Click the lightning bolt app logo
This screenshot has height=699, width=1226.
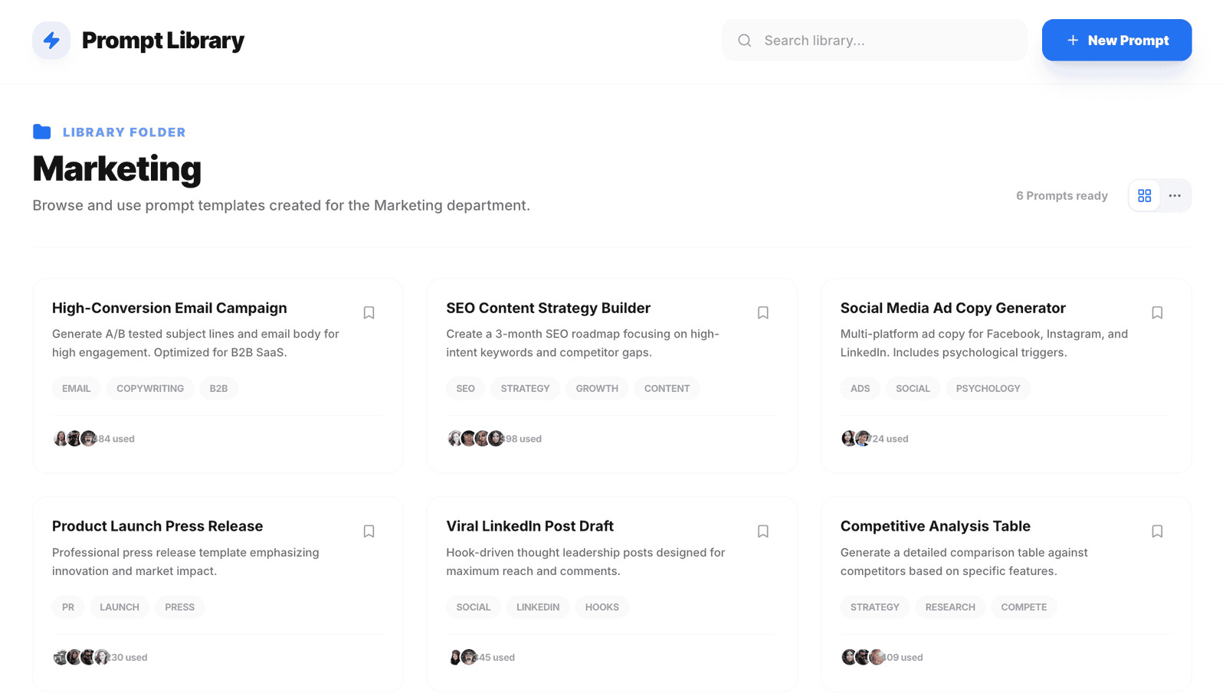click(x=51, y=41)
